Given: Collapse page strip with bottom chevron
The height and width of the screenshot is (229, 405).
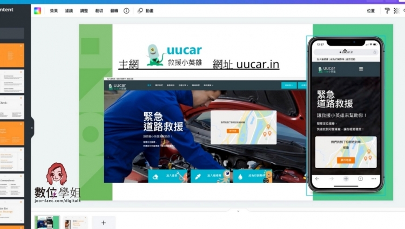Looking at the screenshot, I should [238, 211].
